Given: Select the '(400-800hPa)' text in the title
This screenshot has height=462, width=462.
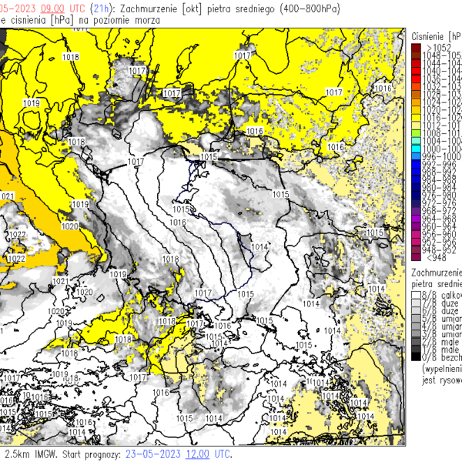Looking at the screenshot, I should pyautogui.click(x=310, y=9).
